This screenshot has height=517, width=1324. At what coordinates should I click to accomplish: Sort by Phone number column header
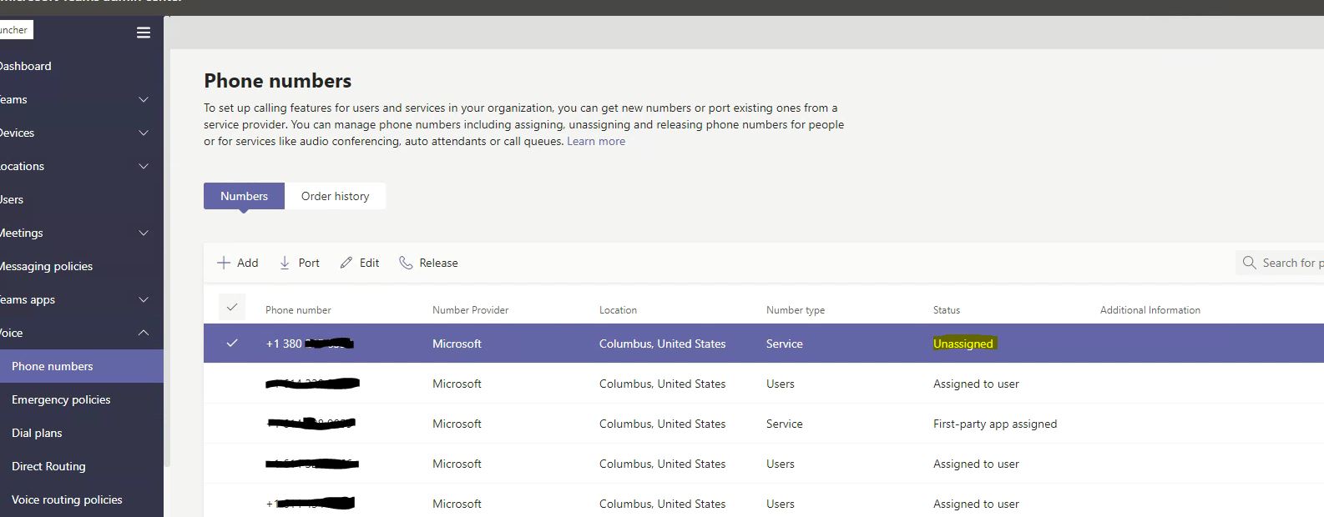pyautogui.click(x=298, y=309)
